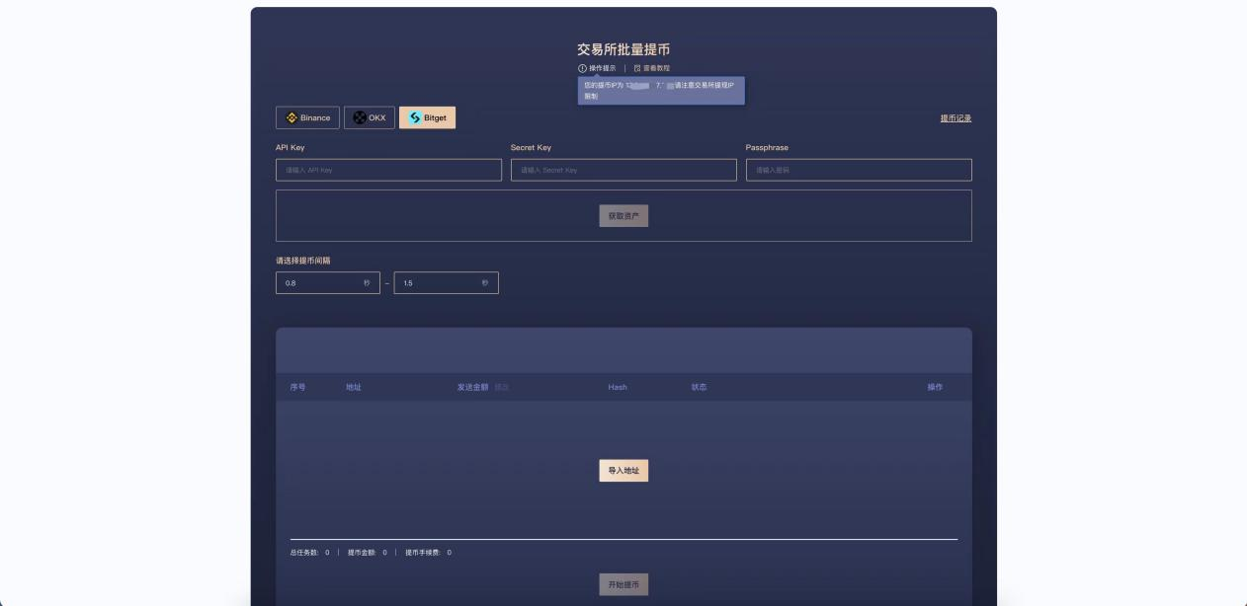Click the maximum interval field showing 1.5

[x=437, y=283]
